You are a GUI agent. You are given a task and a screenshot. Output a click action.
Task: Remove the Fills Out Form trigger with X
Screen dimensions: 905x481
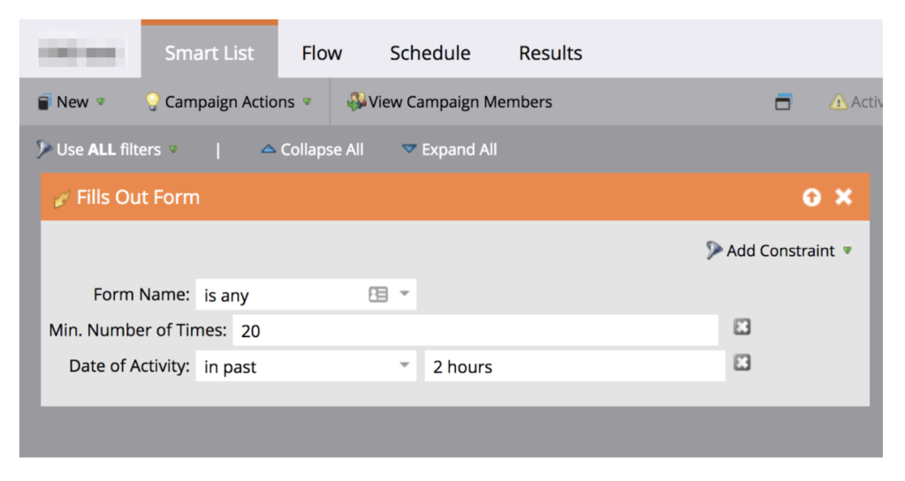pyautogui.click(x=844, y=198)
